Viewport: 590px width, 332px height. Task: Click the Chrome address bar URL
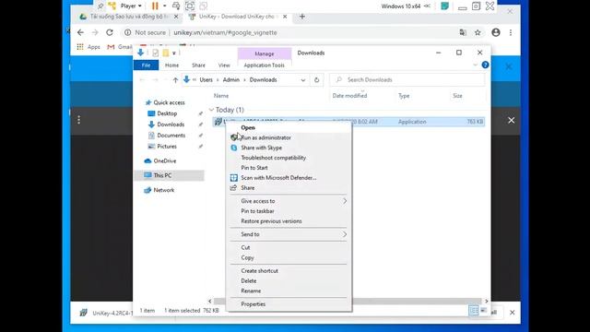tap(225, 32)
